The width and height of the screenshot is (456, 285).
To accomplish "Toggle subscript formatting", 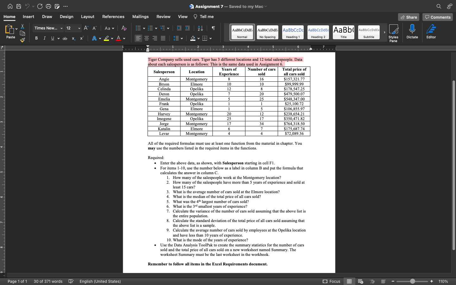I will pos(73,38).
